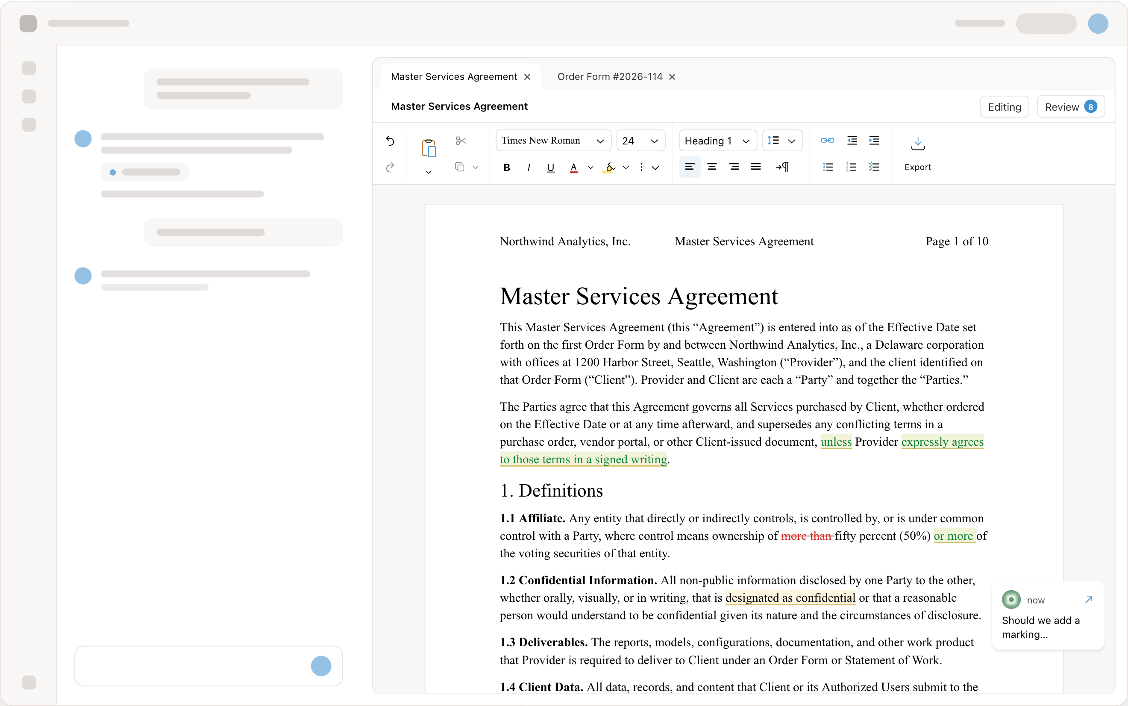The width and height of the screenshot is (1128, 706).
Task: Center align the text
Action: pyautogui.click(x=712, y=167)
